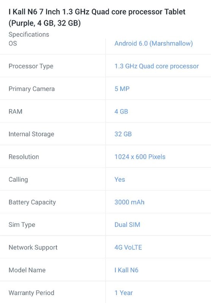211x303 pixels.
Task: Click the Network Support label
Action: (33, 247)
